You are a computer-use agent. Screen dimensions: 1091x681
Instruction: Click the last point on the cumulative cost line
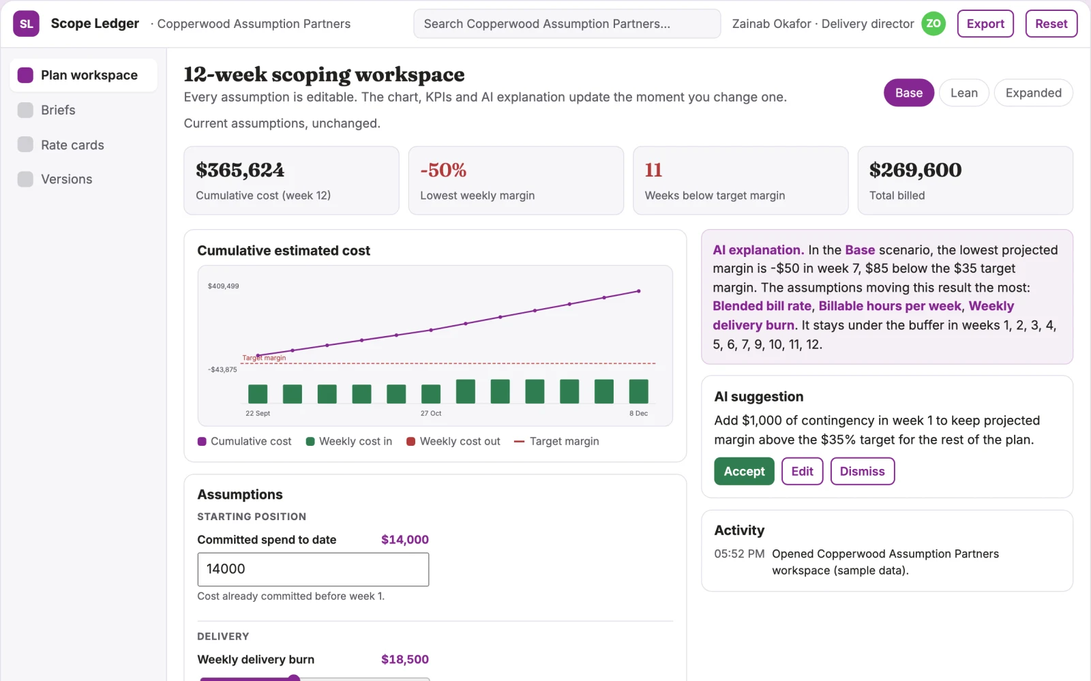coord(639,291)
